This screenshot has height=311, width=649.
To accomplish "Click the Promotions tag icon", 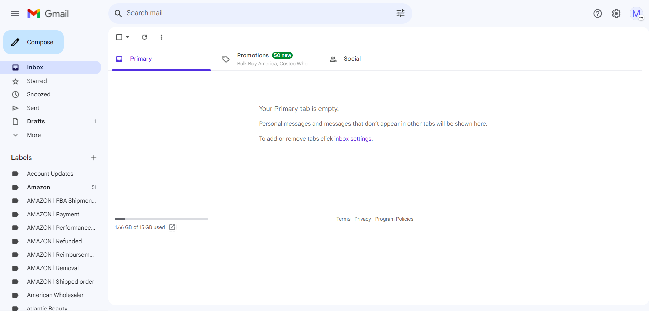I will (x=226, y=59).
